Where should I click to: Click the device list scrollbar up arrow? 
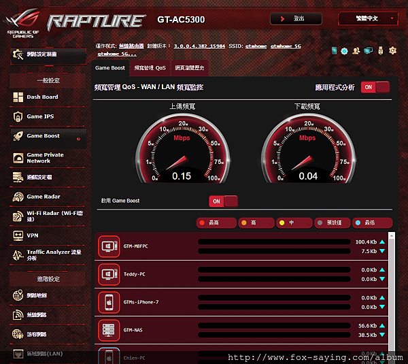tap(392, 235)
